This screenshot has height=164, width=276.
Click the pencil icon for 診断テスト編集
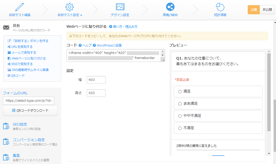20,7
